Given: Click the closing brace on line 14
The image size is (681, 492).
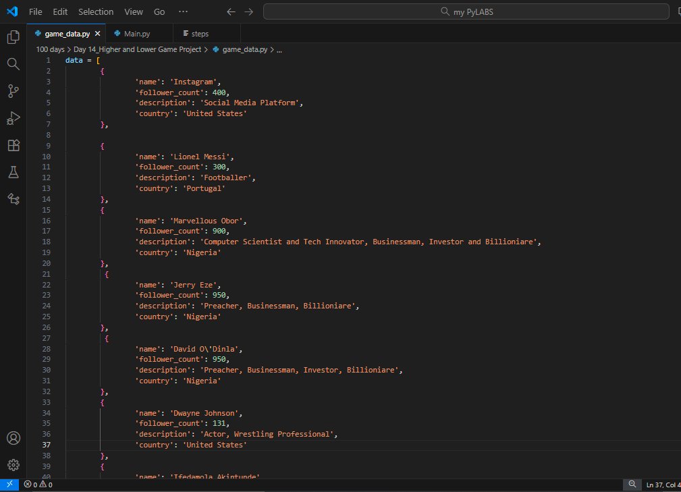Looking at the screenshot, I should coord(103,199).
